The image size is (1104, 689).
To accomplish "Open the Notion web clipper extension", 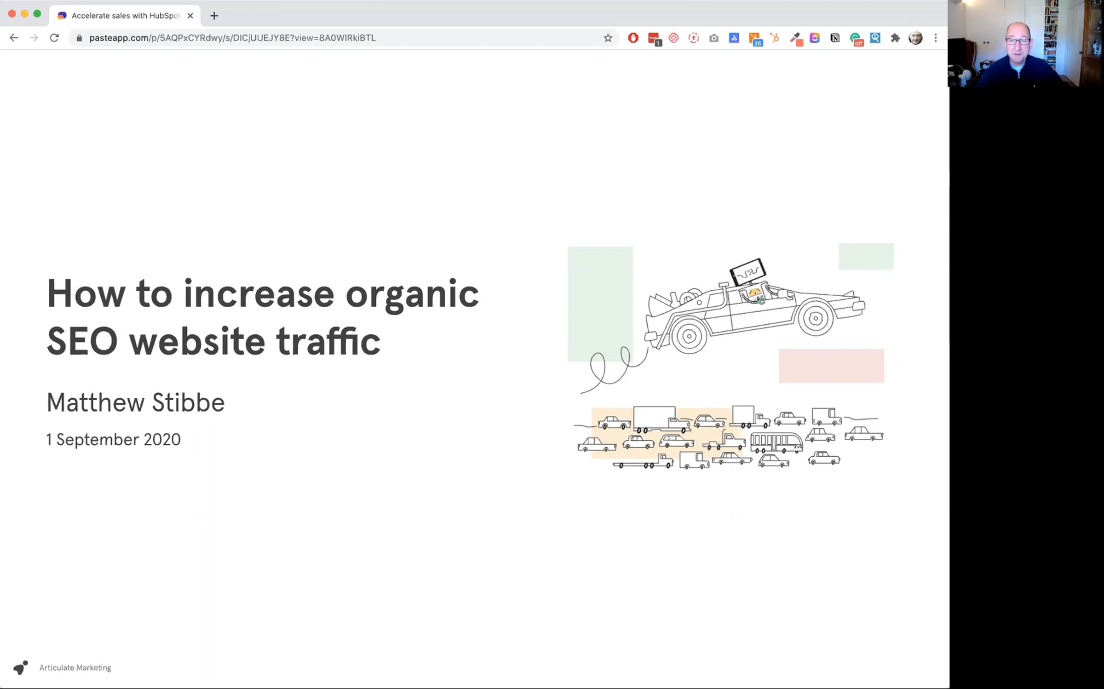I will pos(835,38).
